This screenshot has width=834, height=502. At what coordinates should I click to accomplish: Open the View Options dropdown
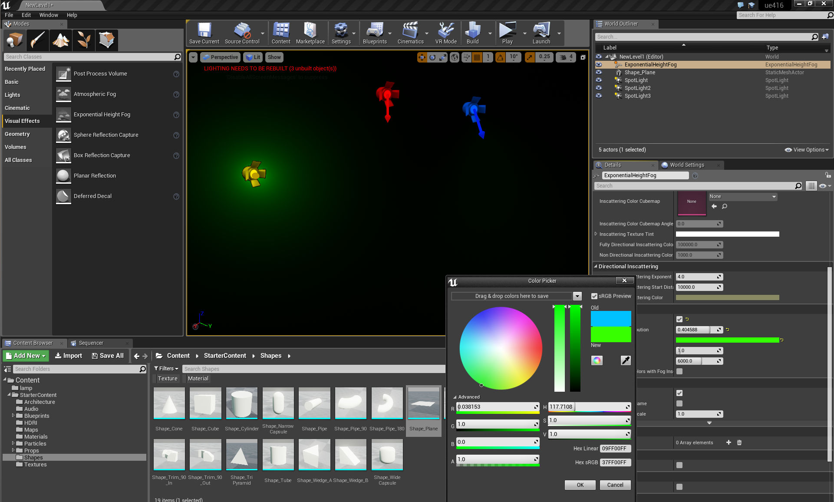pyautogui.click(x=807, y=150)
